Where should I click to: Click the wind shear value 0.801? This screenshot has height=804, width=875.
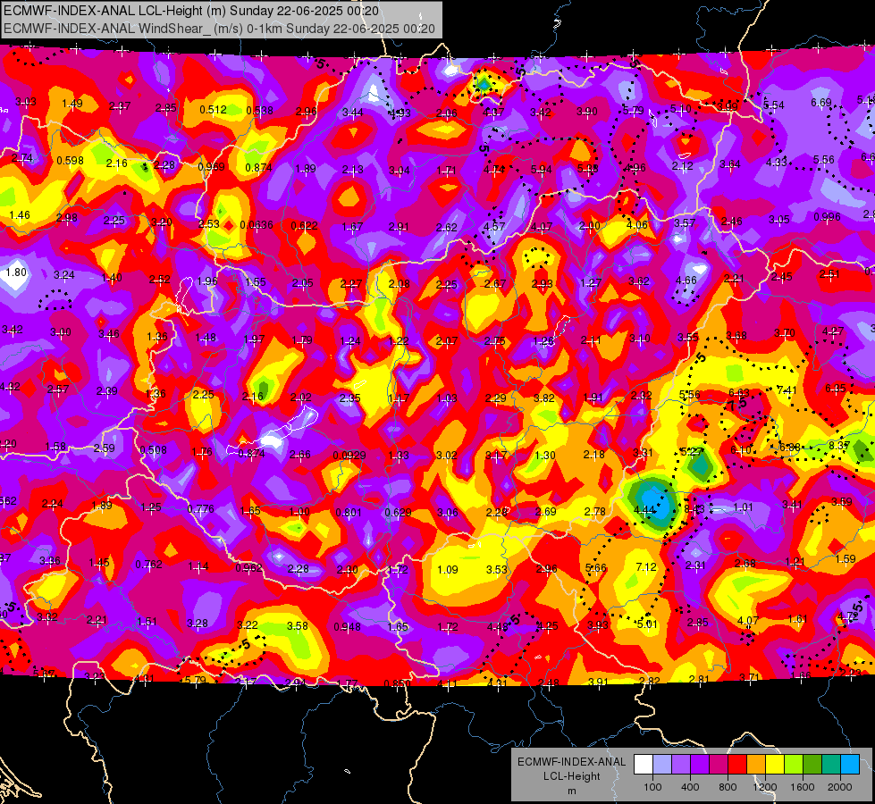[x=349, y=512]
